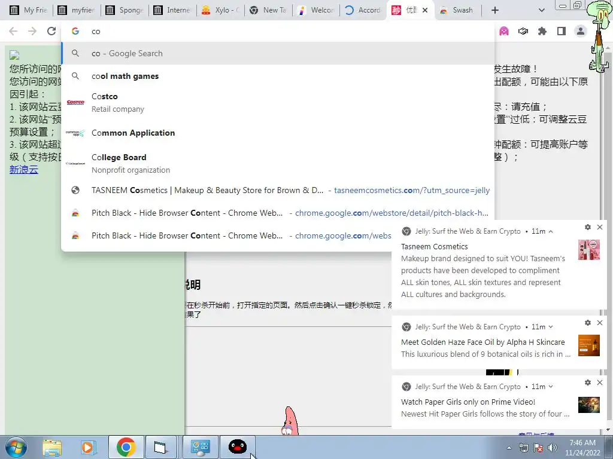Open the handshake extension icon in the toolbar
The height and width of the screenshot is (459, 613).
pos(523,31)
